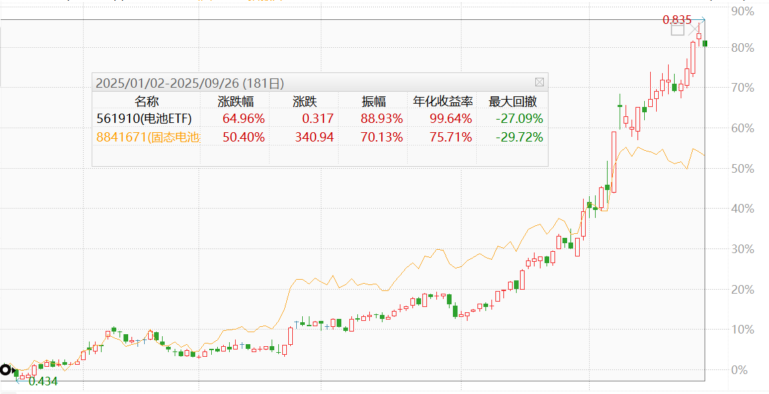Click the square icon near the 0.835 peak

point(677,30)
